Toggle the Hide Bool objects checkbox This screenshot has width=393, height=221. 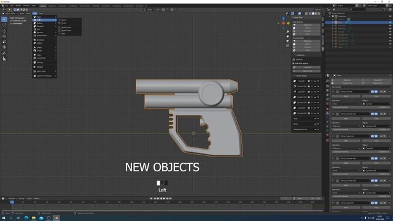click(x=294, y=63)
